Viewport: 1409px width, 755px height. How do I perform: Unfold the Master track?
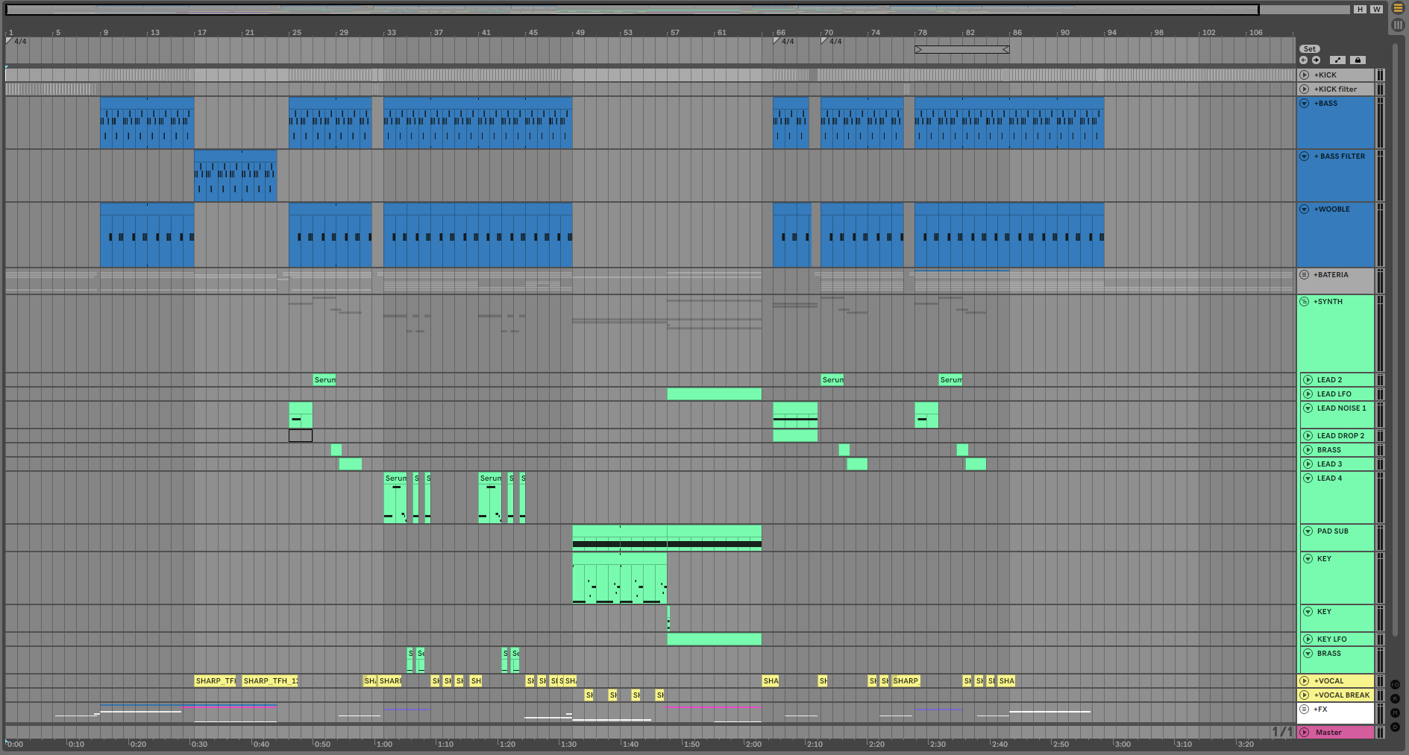pyautogui.click(x=1305, y=733)
